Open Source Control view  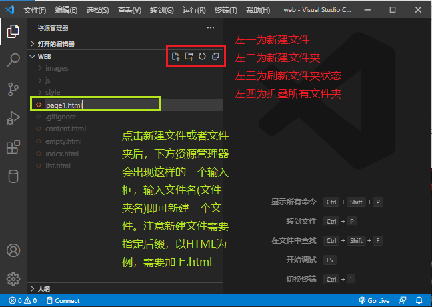point(13,89)
